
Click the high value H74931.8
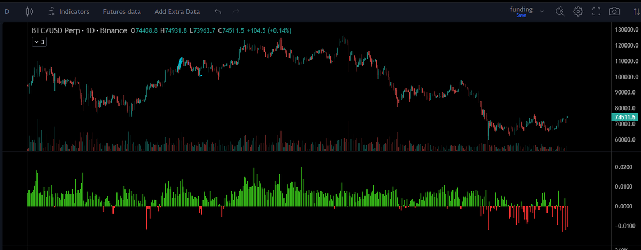pyautogui.click(x=174, y=31)
